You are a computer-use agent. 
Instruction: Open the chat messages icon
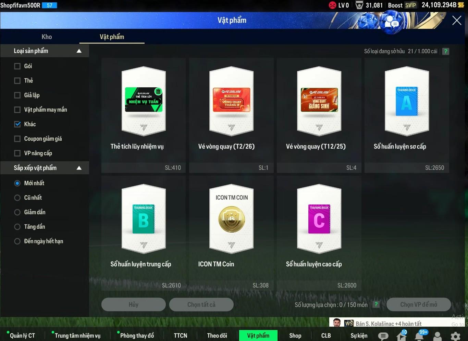(383, 336)
